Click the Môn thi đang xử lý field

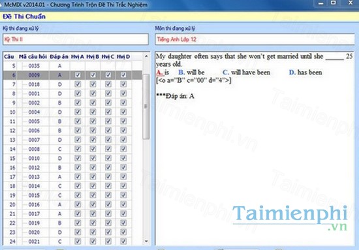point(255,39)
